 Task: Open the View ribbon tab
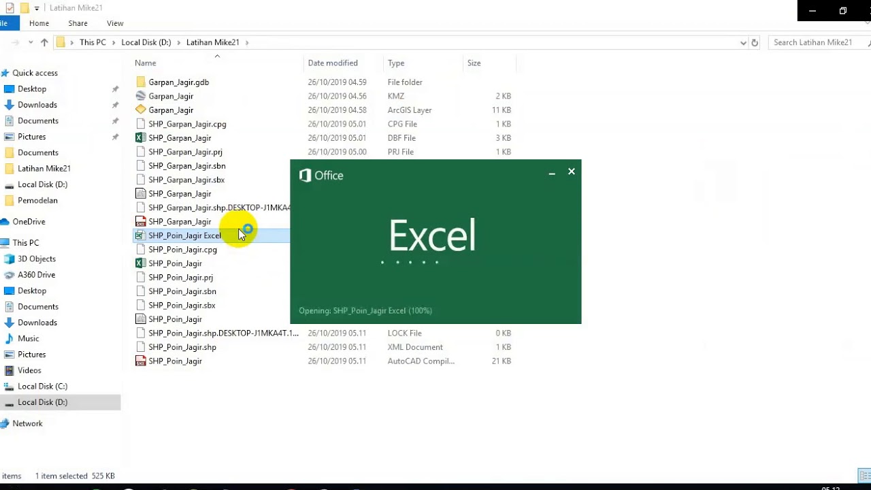click(x=115, y=23)
